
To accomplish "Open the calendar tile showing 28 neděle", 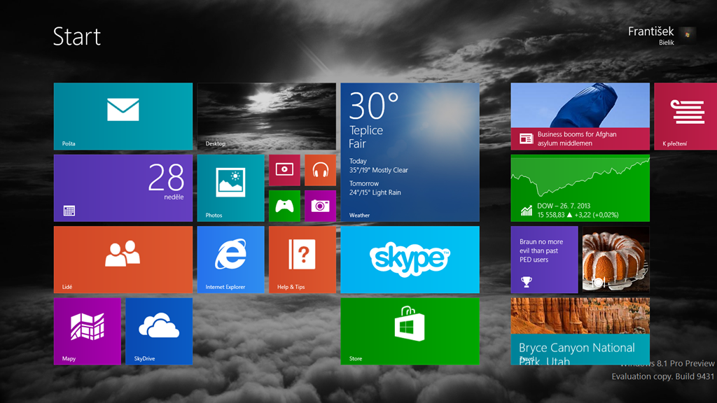I will pyautogui.click(x=123, y=188).
